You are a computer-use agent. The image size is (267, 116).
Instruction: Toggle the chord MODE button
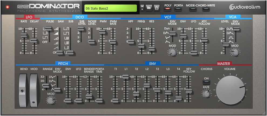[x=193, y=9]
